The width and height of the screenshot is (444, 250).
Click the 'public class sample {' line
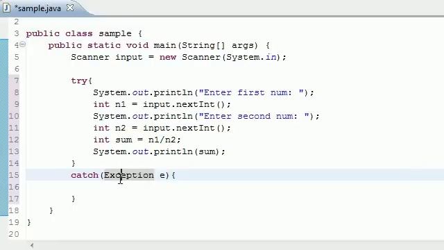pos(84,33)
